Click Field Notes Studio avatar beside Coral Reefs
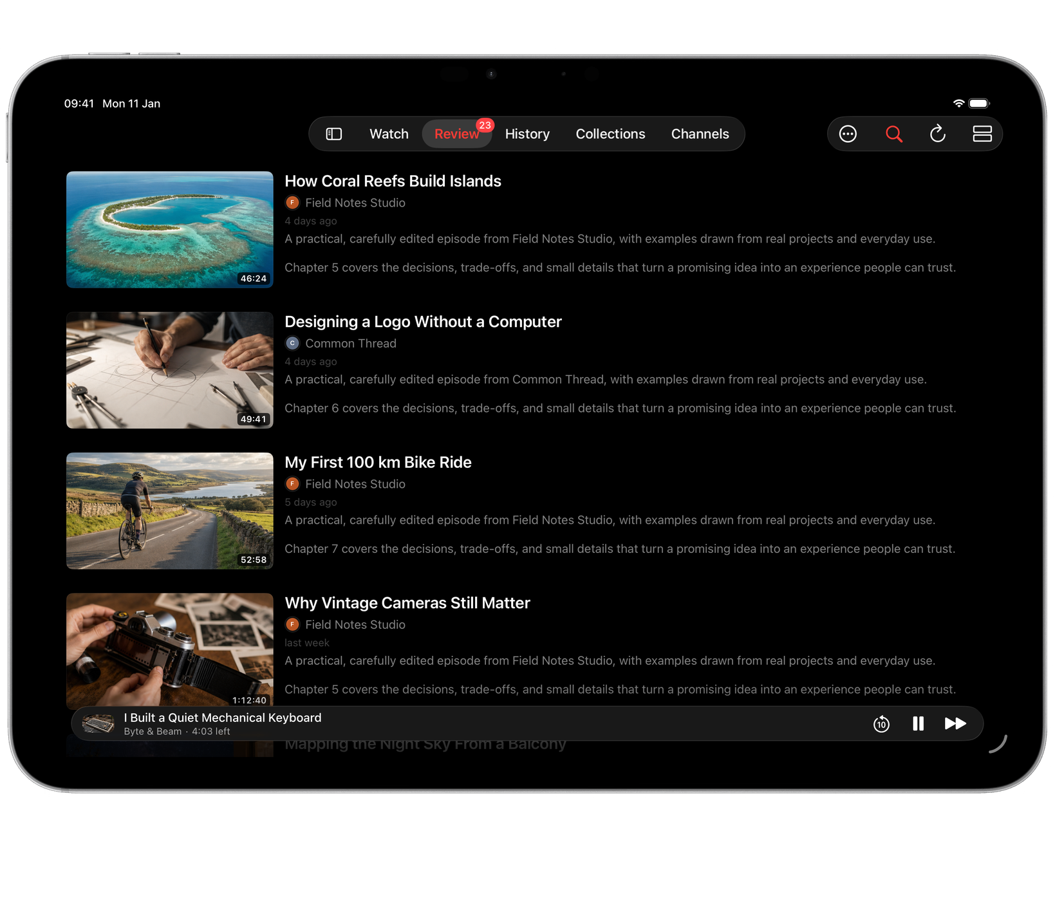This screenshot has height=901, width=1055. 292,203
